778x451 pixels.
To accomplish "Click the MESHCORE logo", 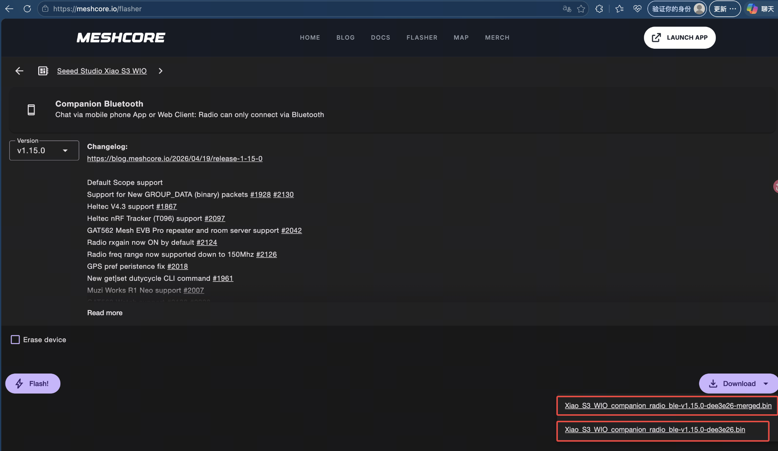I will (x=121, y=37).
